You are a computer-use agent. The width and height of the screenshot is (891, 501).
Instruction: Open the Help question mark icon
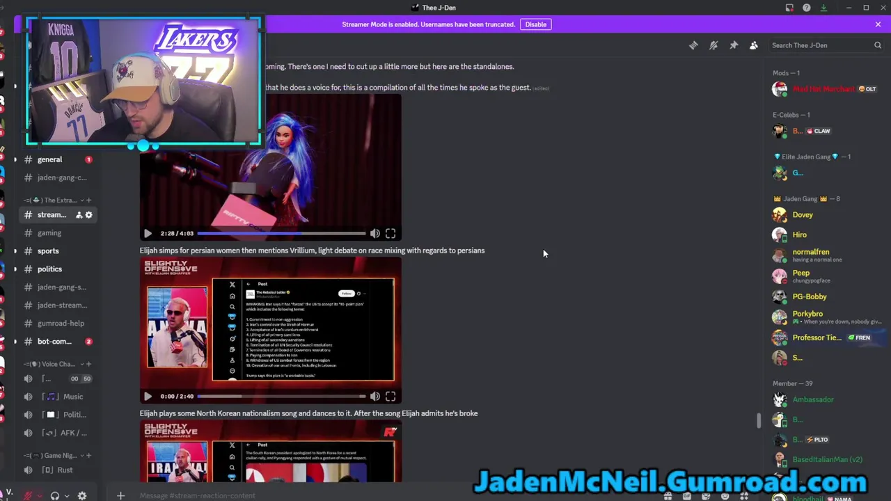[x=806, y=8]
